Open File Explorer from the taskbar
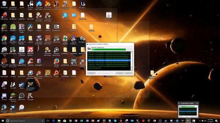 (59, 121)
